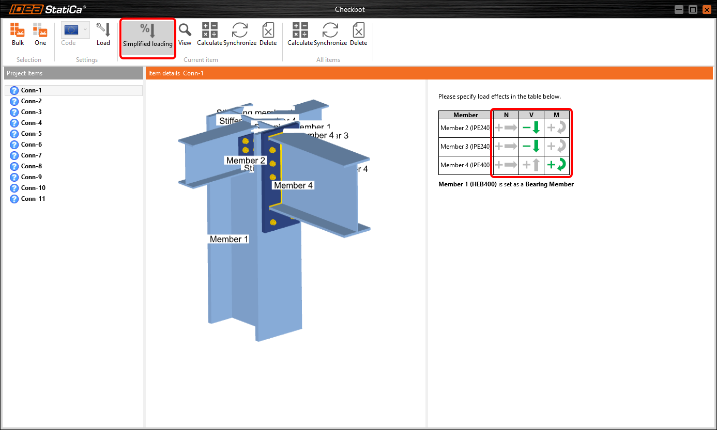Click the "Member 1" label in 3D view
Screen dimensions: 717x430
pyautogui.click(x=229, y=239)
